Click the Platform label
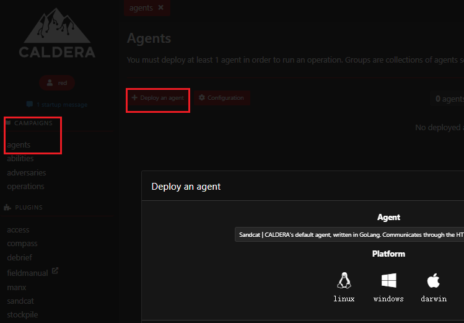 tap(388, 254)
